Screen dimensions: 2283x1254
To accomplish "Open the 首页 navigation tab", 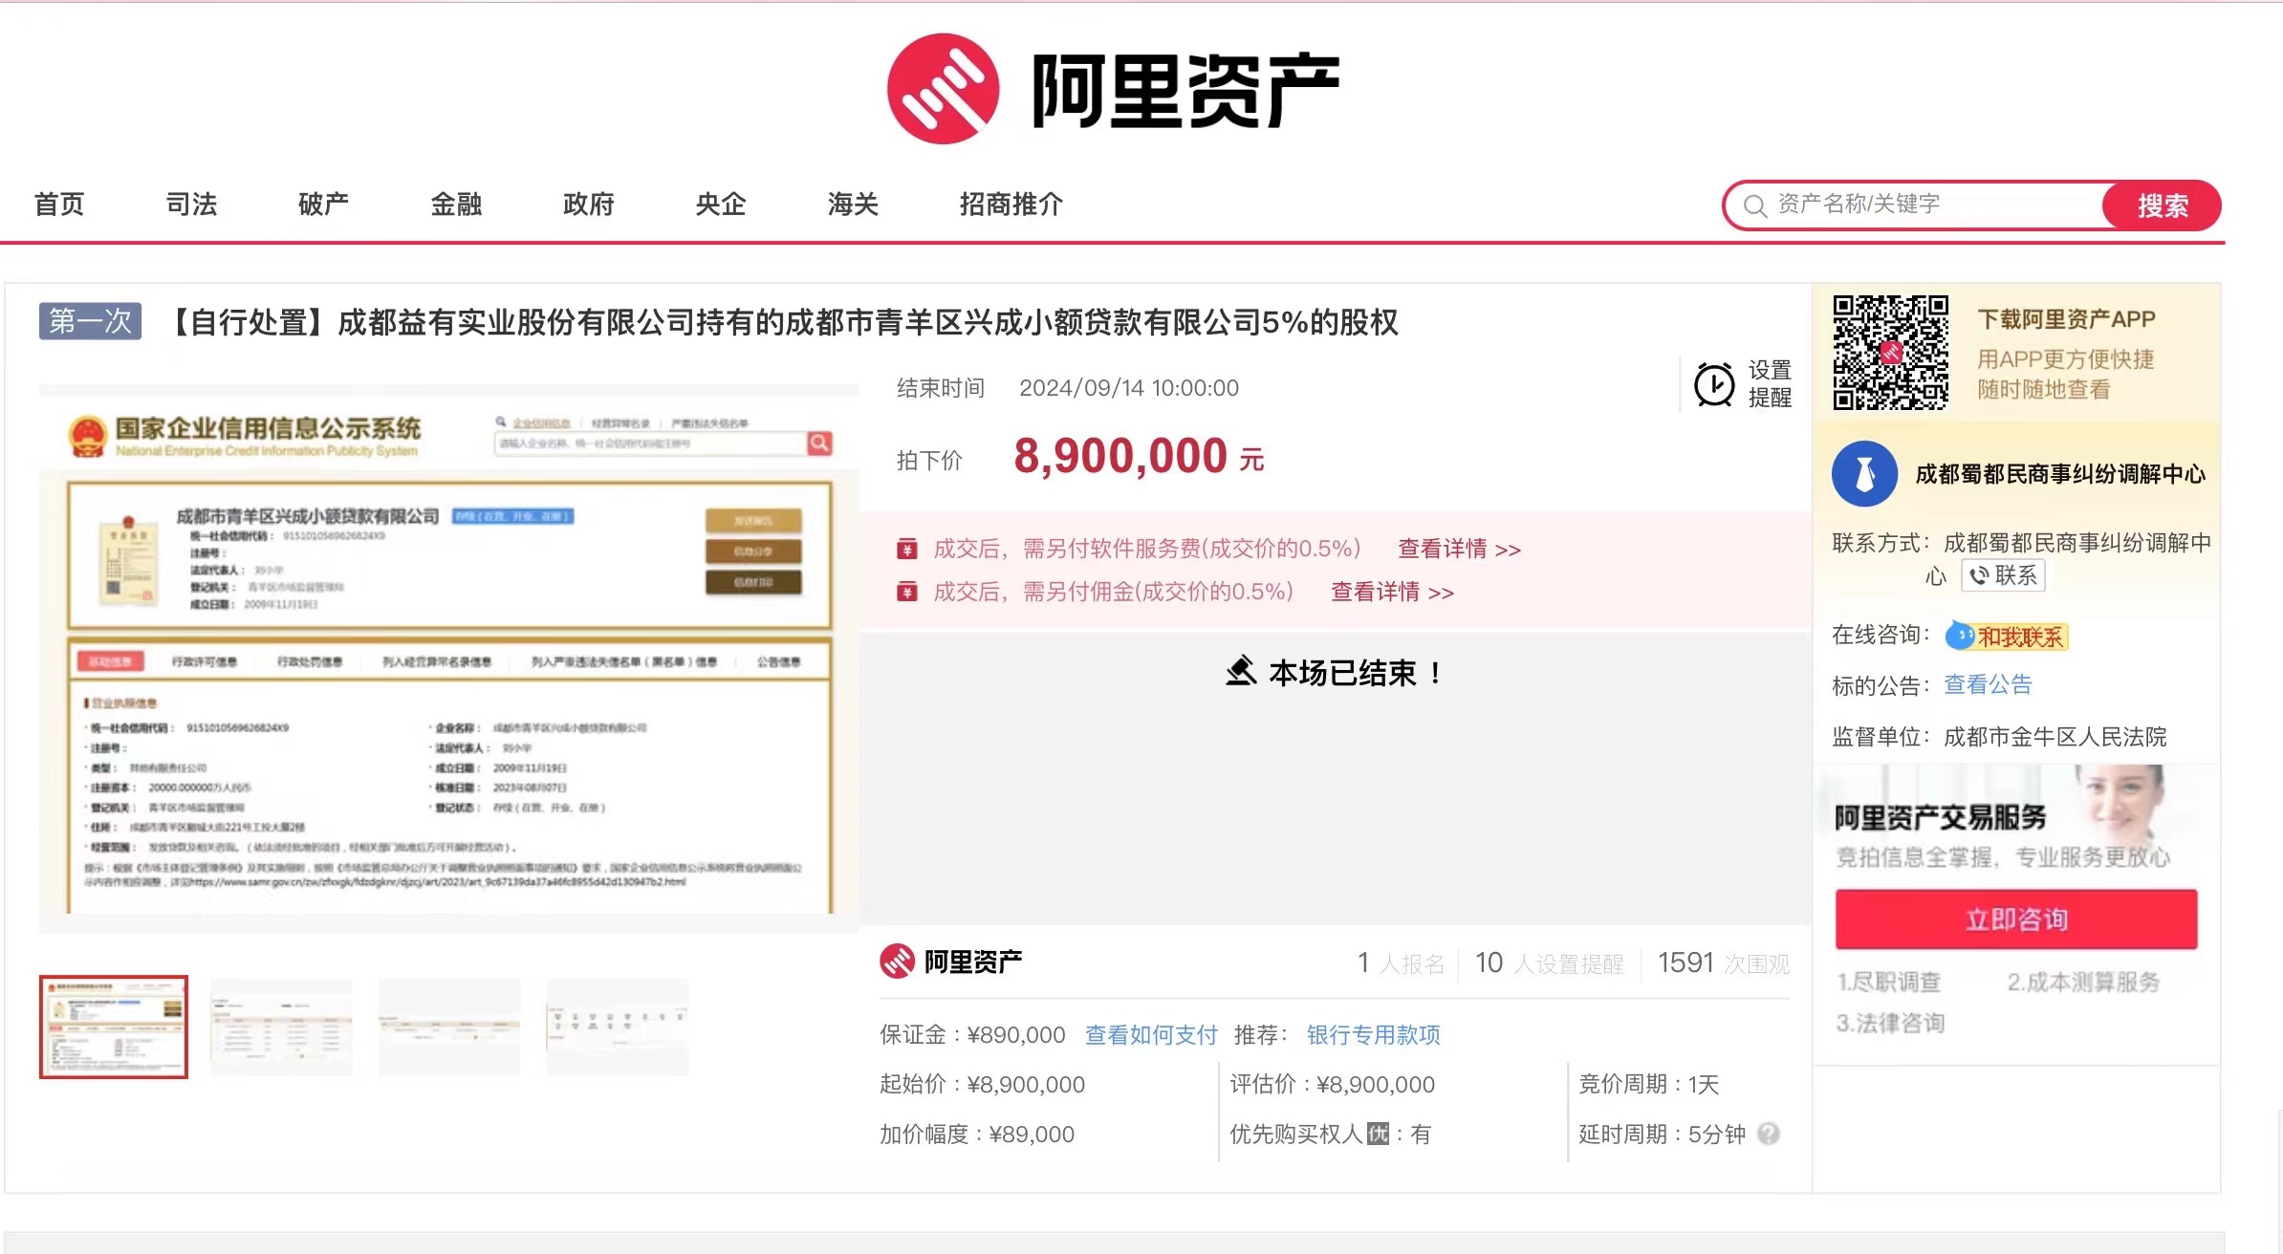I will [x=59, y=204].
